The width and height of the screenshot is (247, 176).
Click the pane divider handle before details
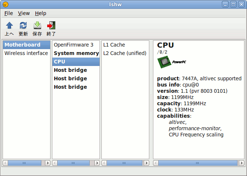(151, 103)
